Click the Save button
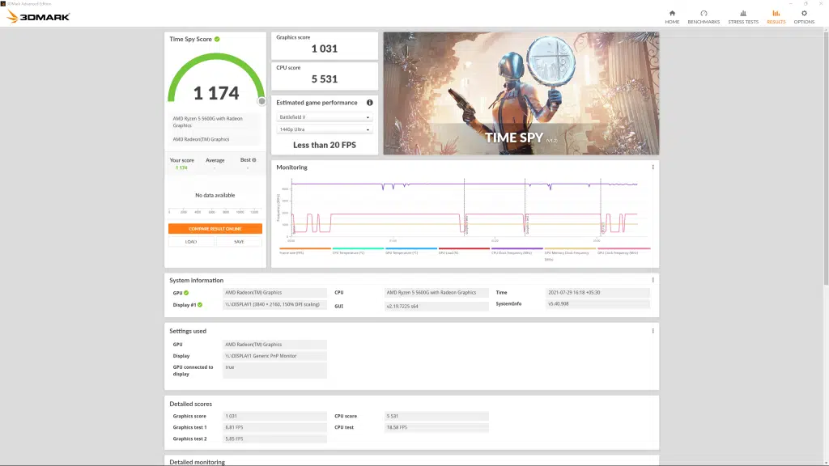This screenshot has height=466, width=829. 239,242
